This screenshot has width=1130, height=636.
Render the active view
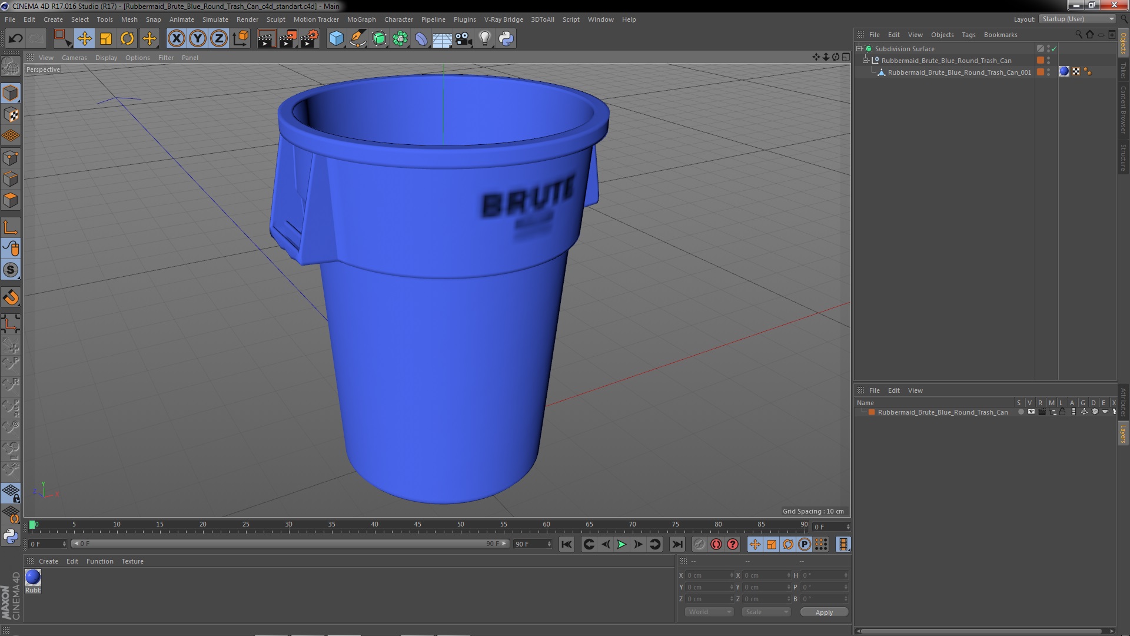[x=266, y=39]
